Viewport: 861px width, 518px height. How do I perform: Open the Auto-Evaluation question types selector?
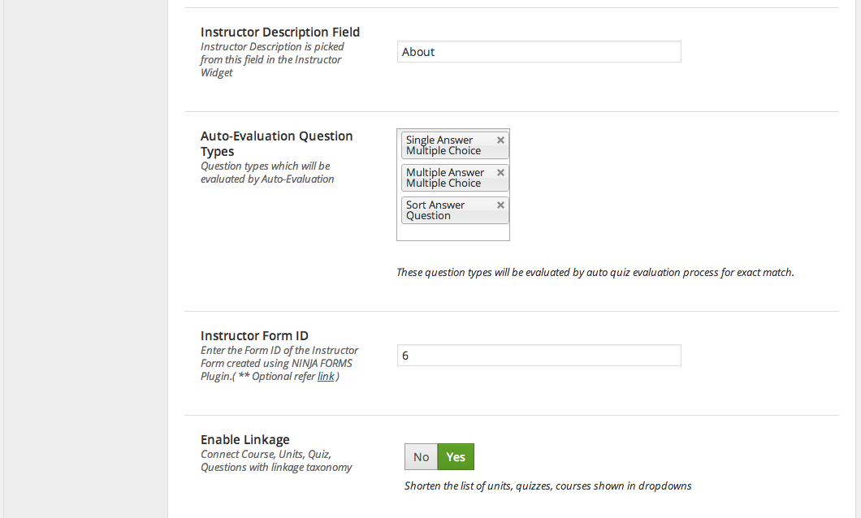tap(453, 232)
